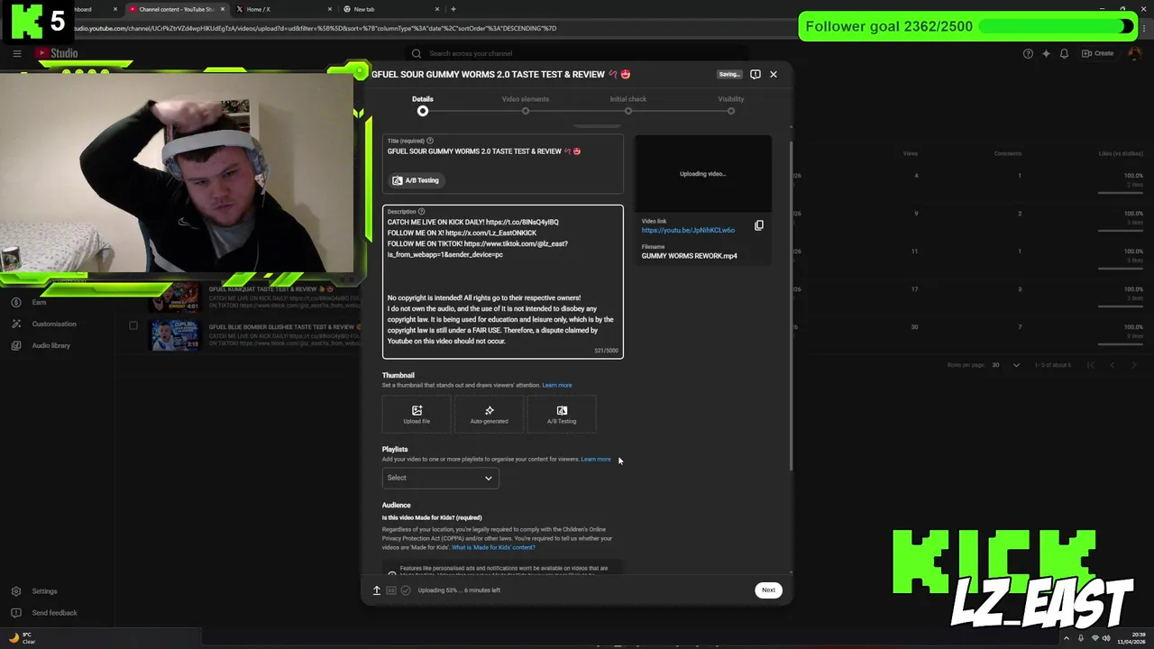Click the upload dialog vertical scrollbar
The height and width of the screenshot is (649, 1154).
tap(791, 306)
